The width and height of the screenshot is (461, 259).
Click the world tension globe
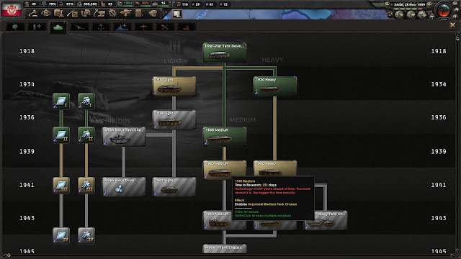pyautogui.click(x=444, y=10)
